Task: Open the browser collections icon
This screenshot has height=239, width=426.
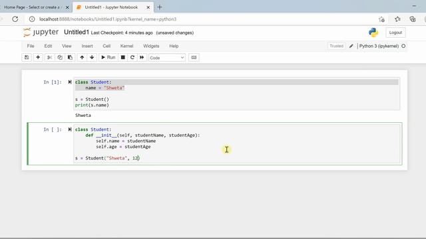Action: point(413,19)
